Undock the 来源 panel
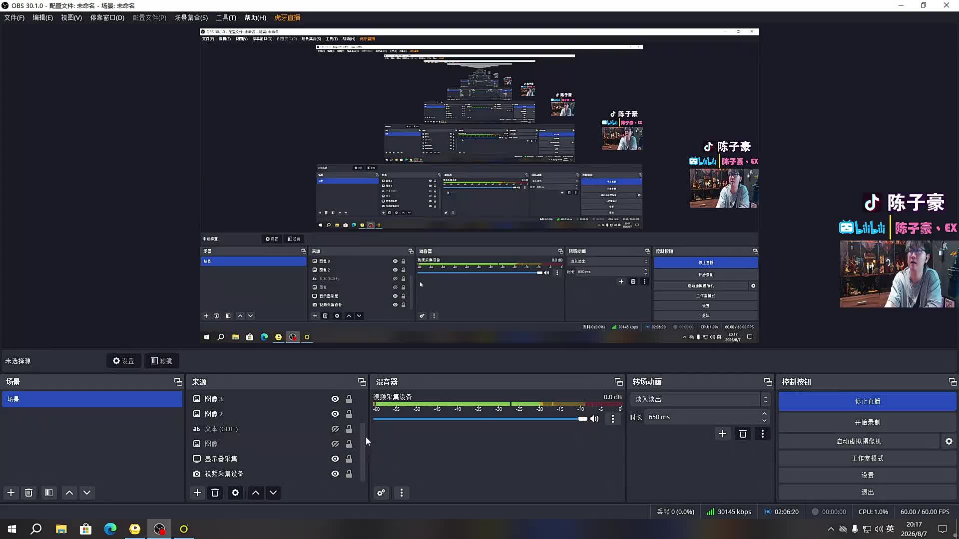Screen dimensions: 959x539 point(362,382)
